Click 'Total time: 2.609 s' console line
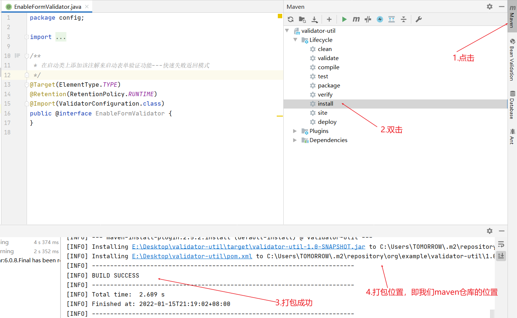 pos(128,294)
